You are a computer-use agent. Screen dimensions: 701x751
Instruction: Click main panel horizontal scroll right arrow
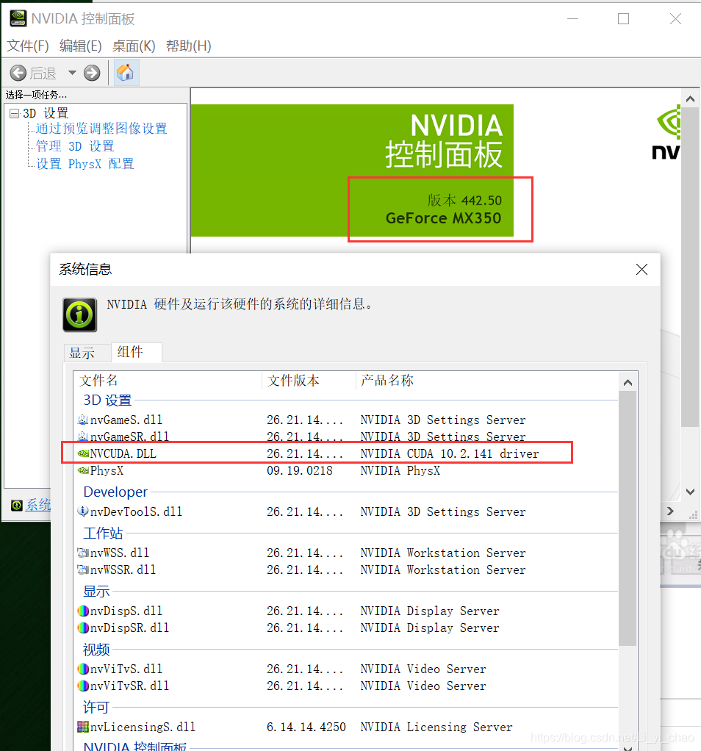(x=670, y=511)
